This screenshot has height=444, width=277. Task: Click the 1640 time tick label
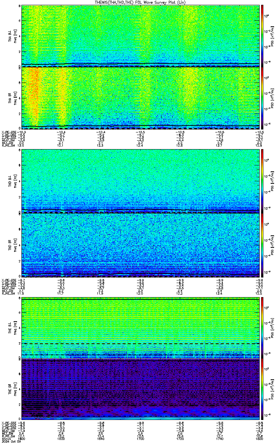pyautogui.click(x=100, y=439)
